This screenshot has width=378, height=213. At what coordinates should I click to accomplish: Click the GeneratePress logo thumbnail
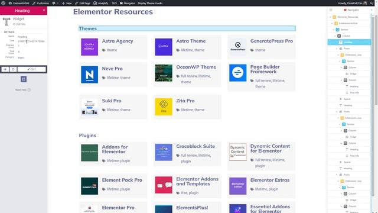(x=237, y=47)
